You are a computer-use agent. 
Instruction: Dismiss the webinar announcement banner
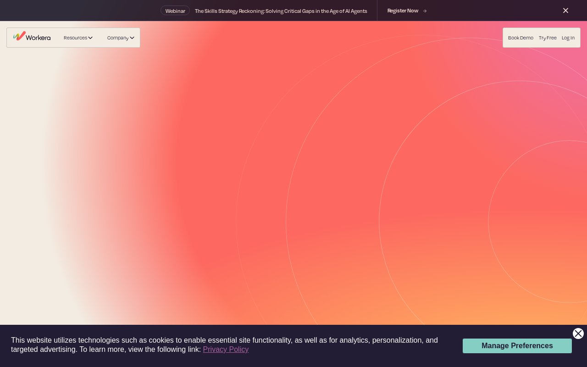click(x=565, y=11)
